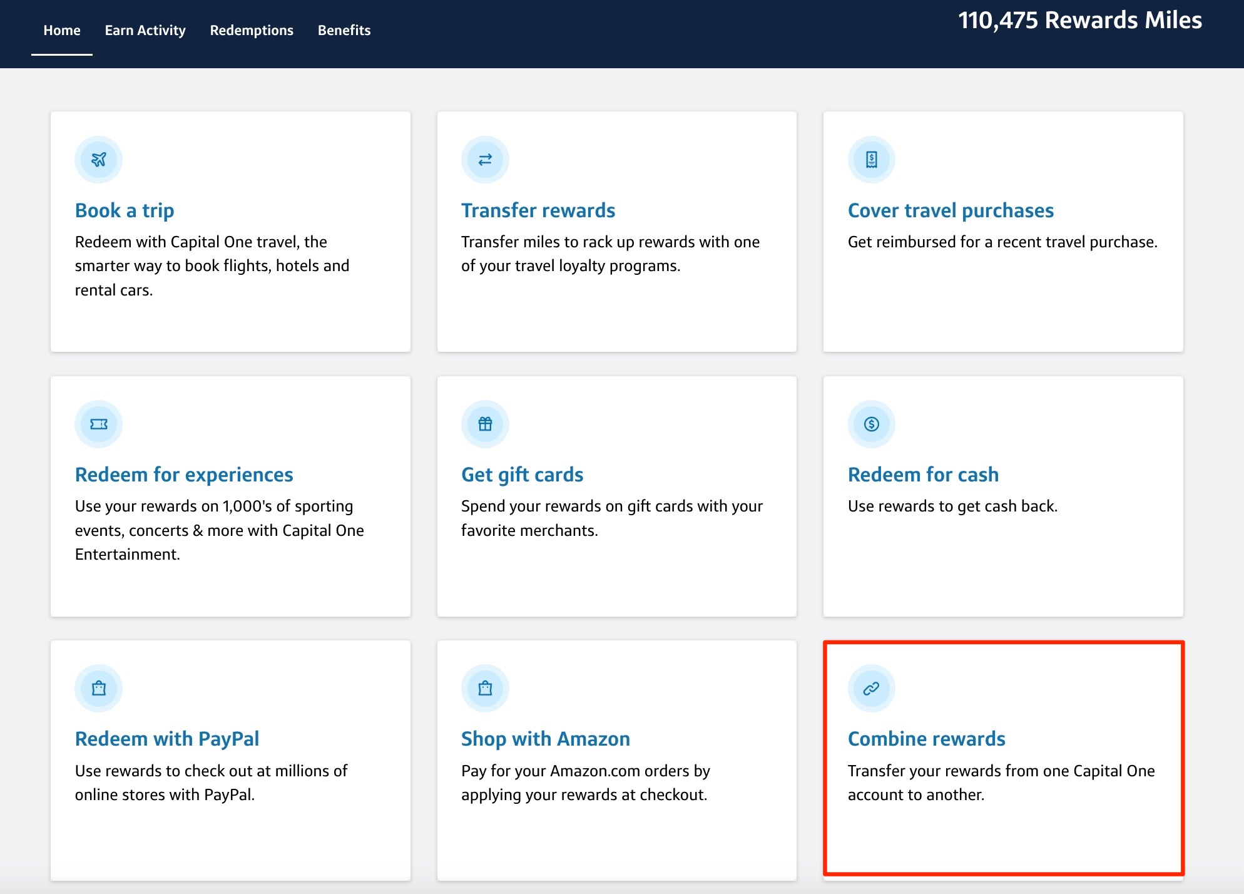Select the Home navigation item
1244x894 pixels.
(61, 30)
